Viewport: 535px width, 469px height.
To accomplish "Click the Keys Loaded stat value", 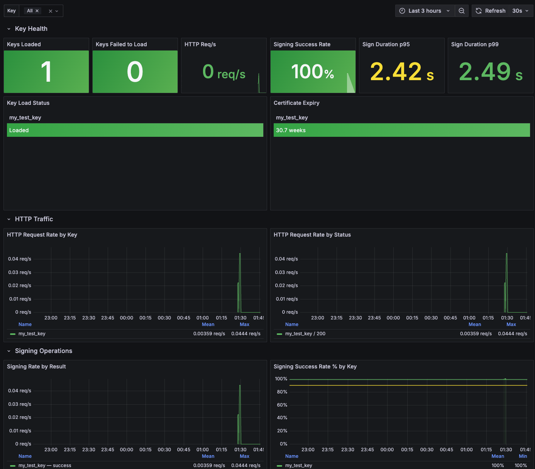I will point(46,72).
